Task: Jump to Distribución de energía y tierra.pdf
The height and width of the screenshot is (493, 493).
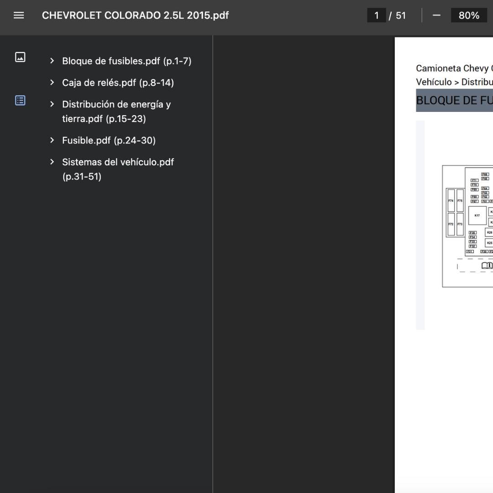Action: point(116,111)
